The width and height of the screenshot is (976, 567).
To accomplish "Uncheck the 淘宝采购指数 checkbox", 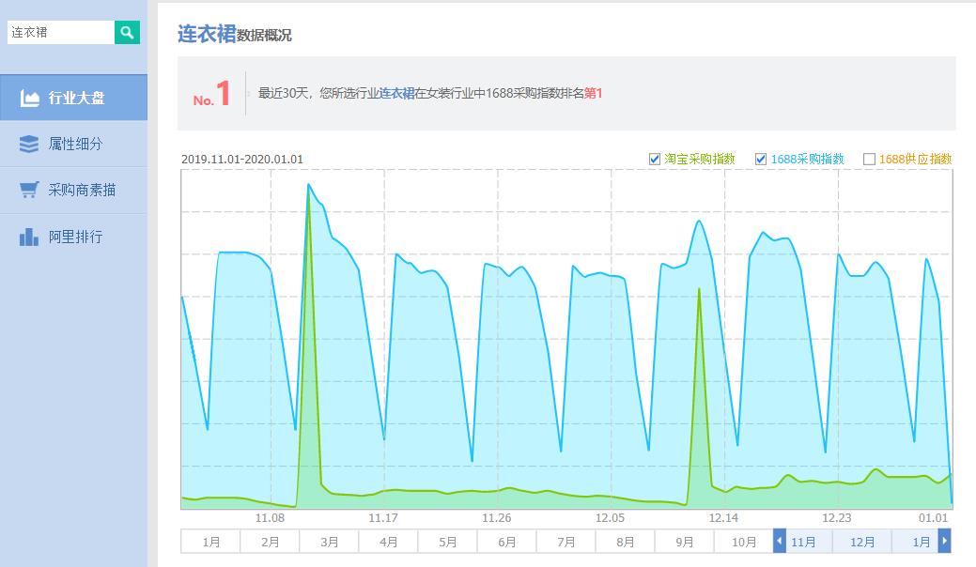I will pyautogui.click(x=655, y=160).
